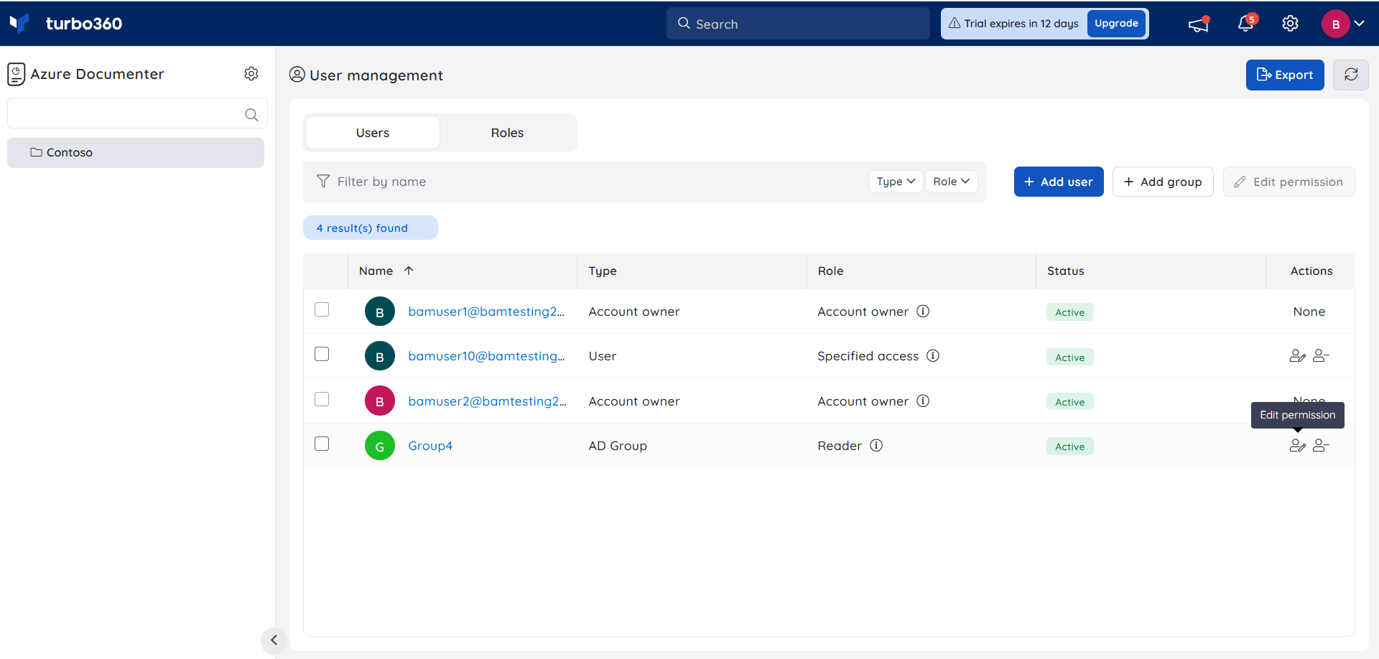Select the bamuser10 row checkbox

click(x=322, y=354)
